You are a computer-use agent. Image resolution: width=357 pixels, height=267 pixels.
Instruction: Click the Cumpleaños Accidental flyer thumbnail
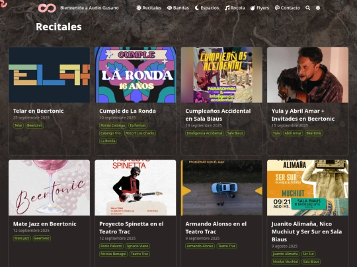pos(221,75)
